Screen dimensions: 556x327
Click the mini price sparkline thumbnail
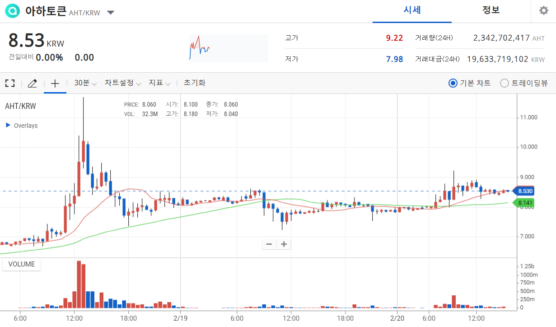tap(229, 48)
